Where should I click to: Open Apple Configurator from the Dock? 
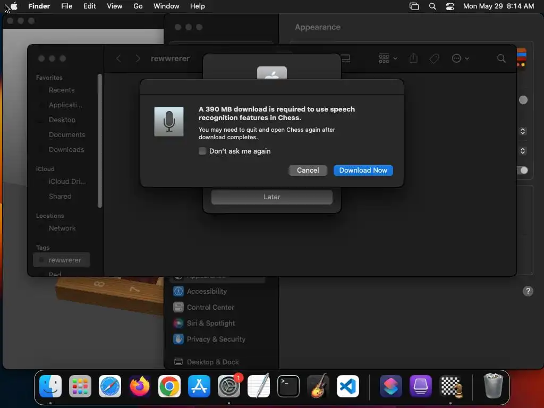pyautogui.click(x=421, y=386)
